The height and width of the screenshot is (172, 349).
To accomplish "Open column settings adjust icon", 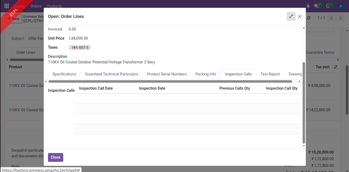I will pyautogui.click(x=335, y=67).
